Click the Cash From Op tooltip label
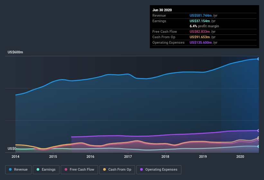Screen dimensions: 264x180 (164, 37)
